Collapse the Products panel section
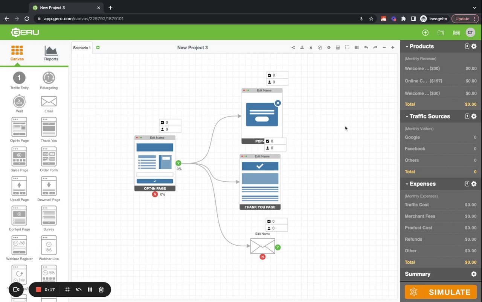 point(407,47)
